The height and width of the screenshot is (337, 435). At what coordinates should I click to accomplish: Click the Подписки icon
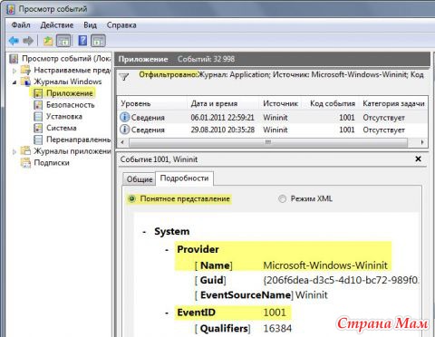[x=25, y=163]
